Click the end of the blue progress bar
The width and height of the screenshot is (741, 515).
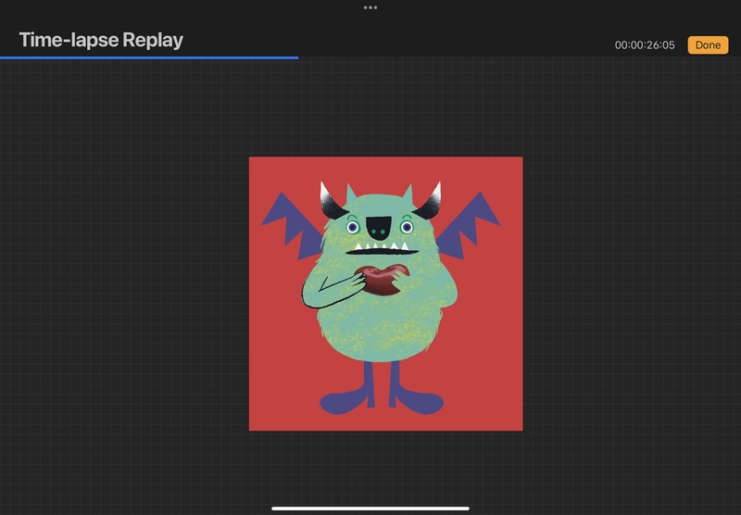296,57
